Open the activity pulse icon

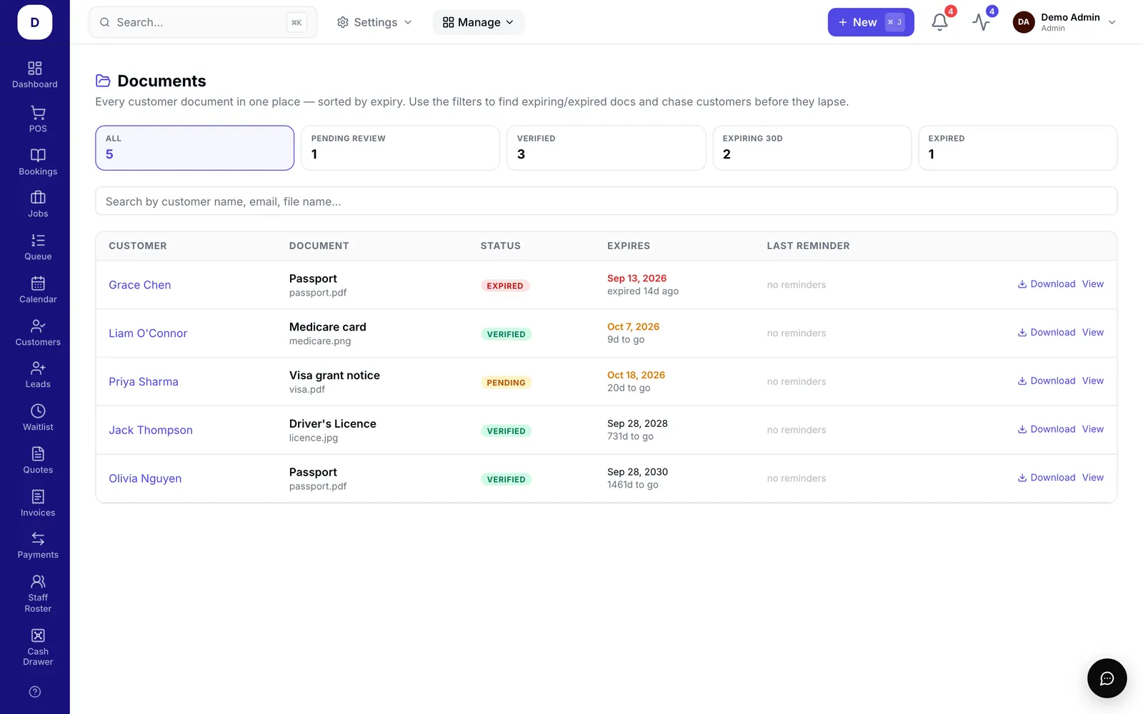[x=982, y=22]
